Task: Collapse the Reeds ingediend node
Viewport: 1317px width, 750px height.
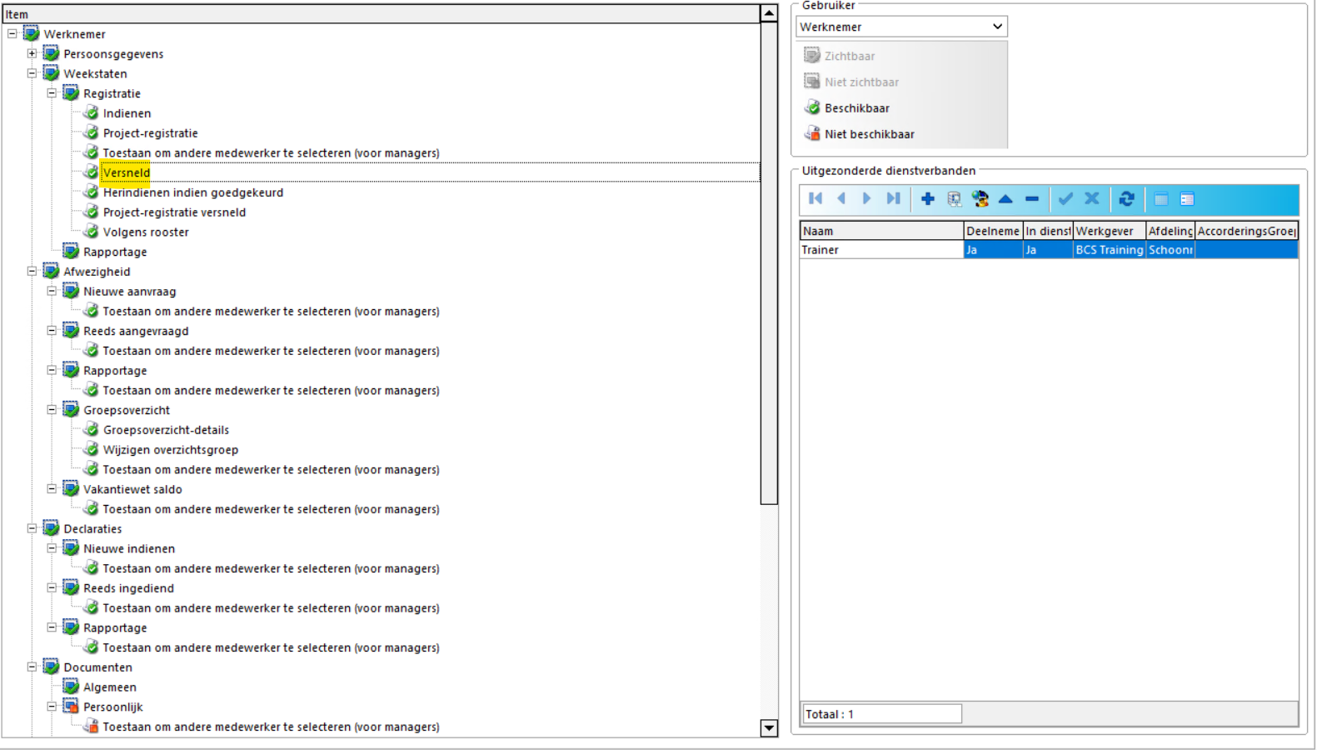Action: click(52, 587)
